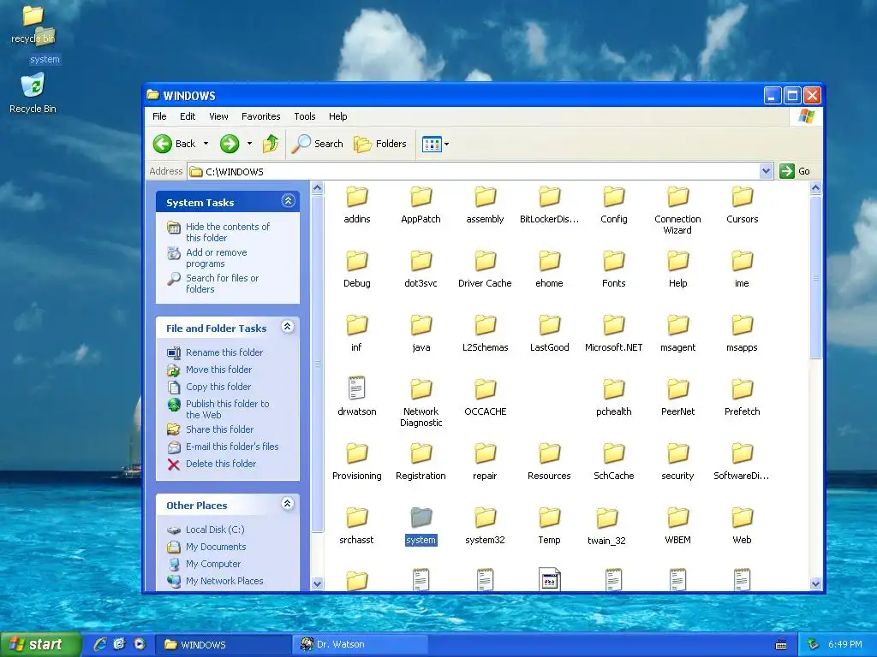Open the Help menu
Image resolution: width=877 pixels, height=657 pixels.
(x=337, y=116)
